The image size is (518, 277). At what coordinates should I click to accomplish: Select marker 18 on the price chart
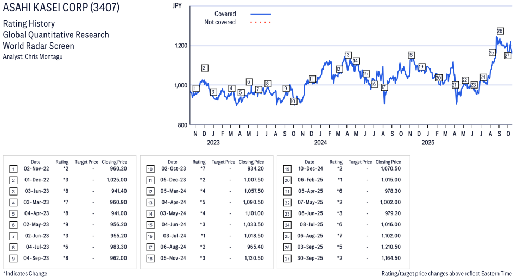tap(411, 55)
